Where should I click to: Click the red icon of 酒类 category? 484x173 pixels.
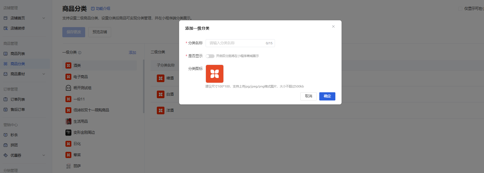click(x=68, y=65)
